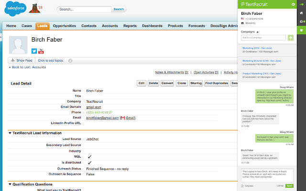Open the Reports tab
This screenshot has width=306, height=191.
pyautogui.click(x=130, y=26)
